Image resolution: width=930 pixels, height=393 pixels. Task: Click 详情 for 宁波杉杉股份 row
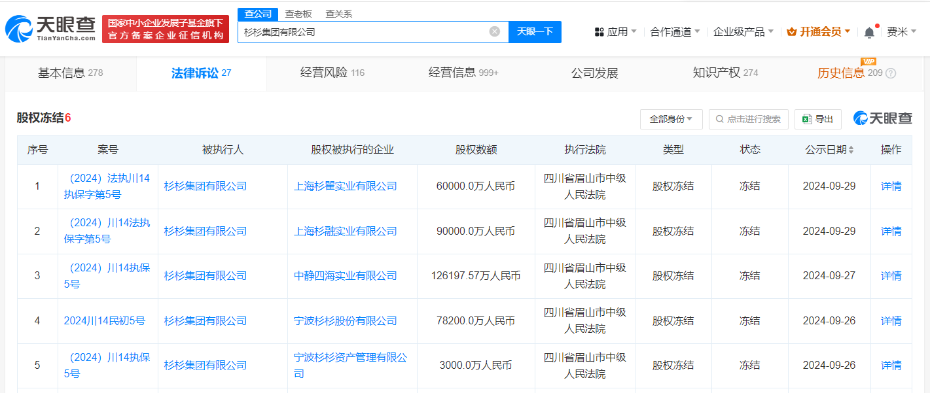(x=891, y=320)
